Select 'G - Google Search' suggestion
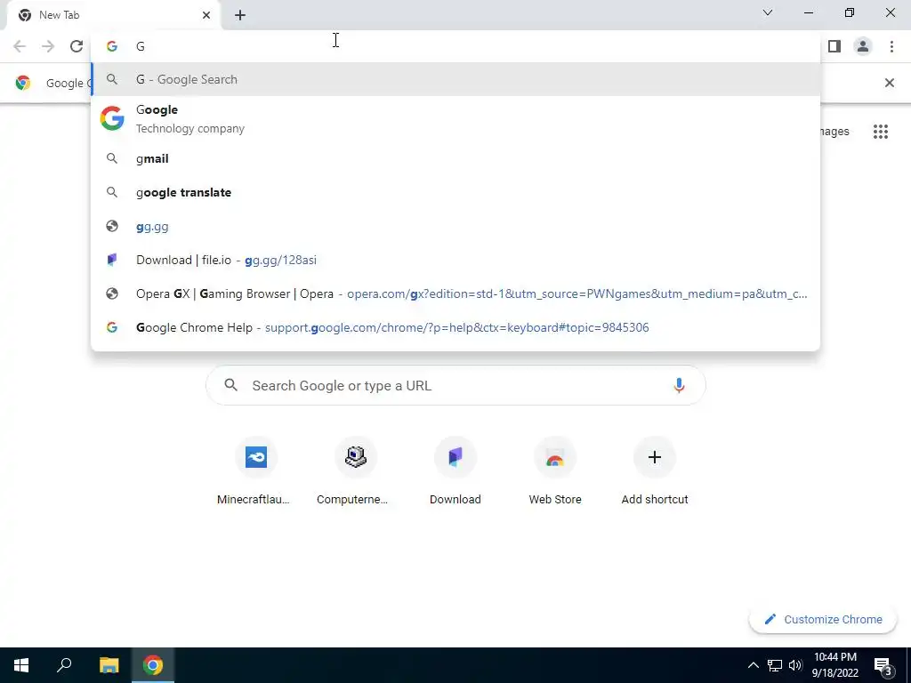The width and height of the screenshot is (911, 683). click(x=455, y=79)
